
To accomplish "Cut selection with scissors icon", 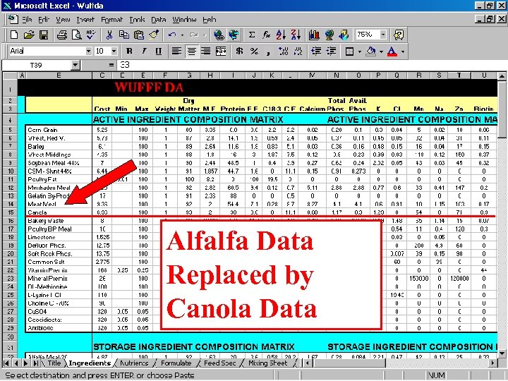I will 109,35.
